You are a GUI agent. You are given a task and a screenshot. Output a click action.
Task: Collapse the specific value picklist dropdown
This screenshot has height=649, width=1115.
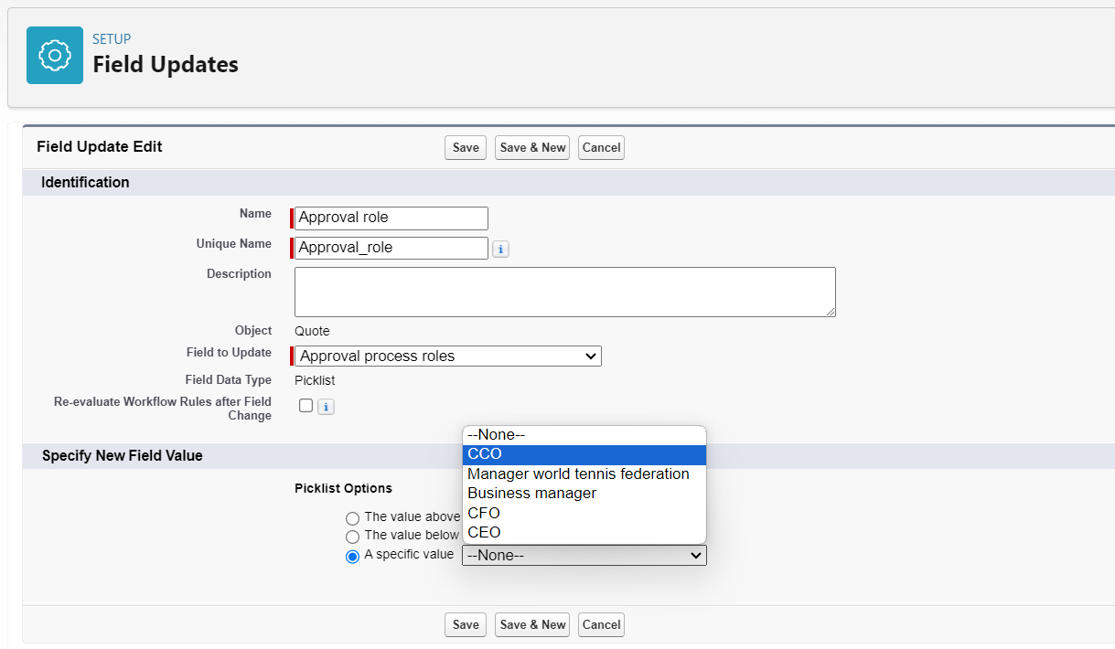(584, 555)
